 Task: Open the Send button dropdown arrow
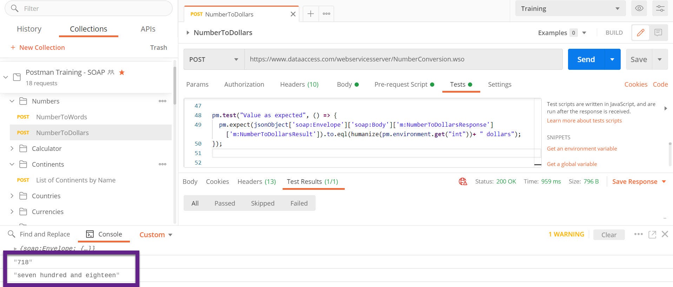[612, 59]
